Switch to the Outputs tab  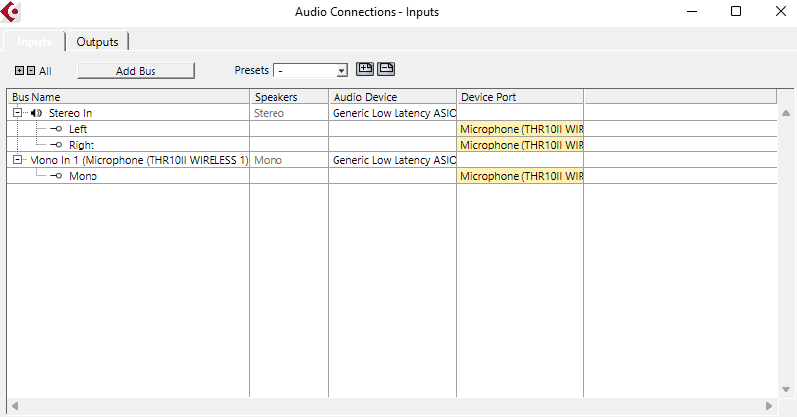pos(97,42)
